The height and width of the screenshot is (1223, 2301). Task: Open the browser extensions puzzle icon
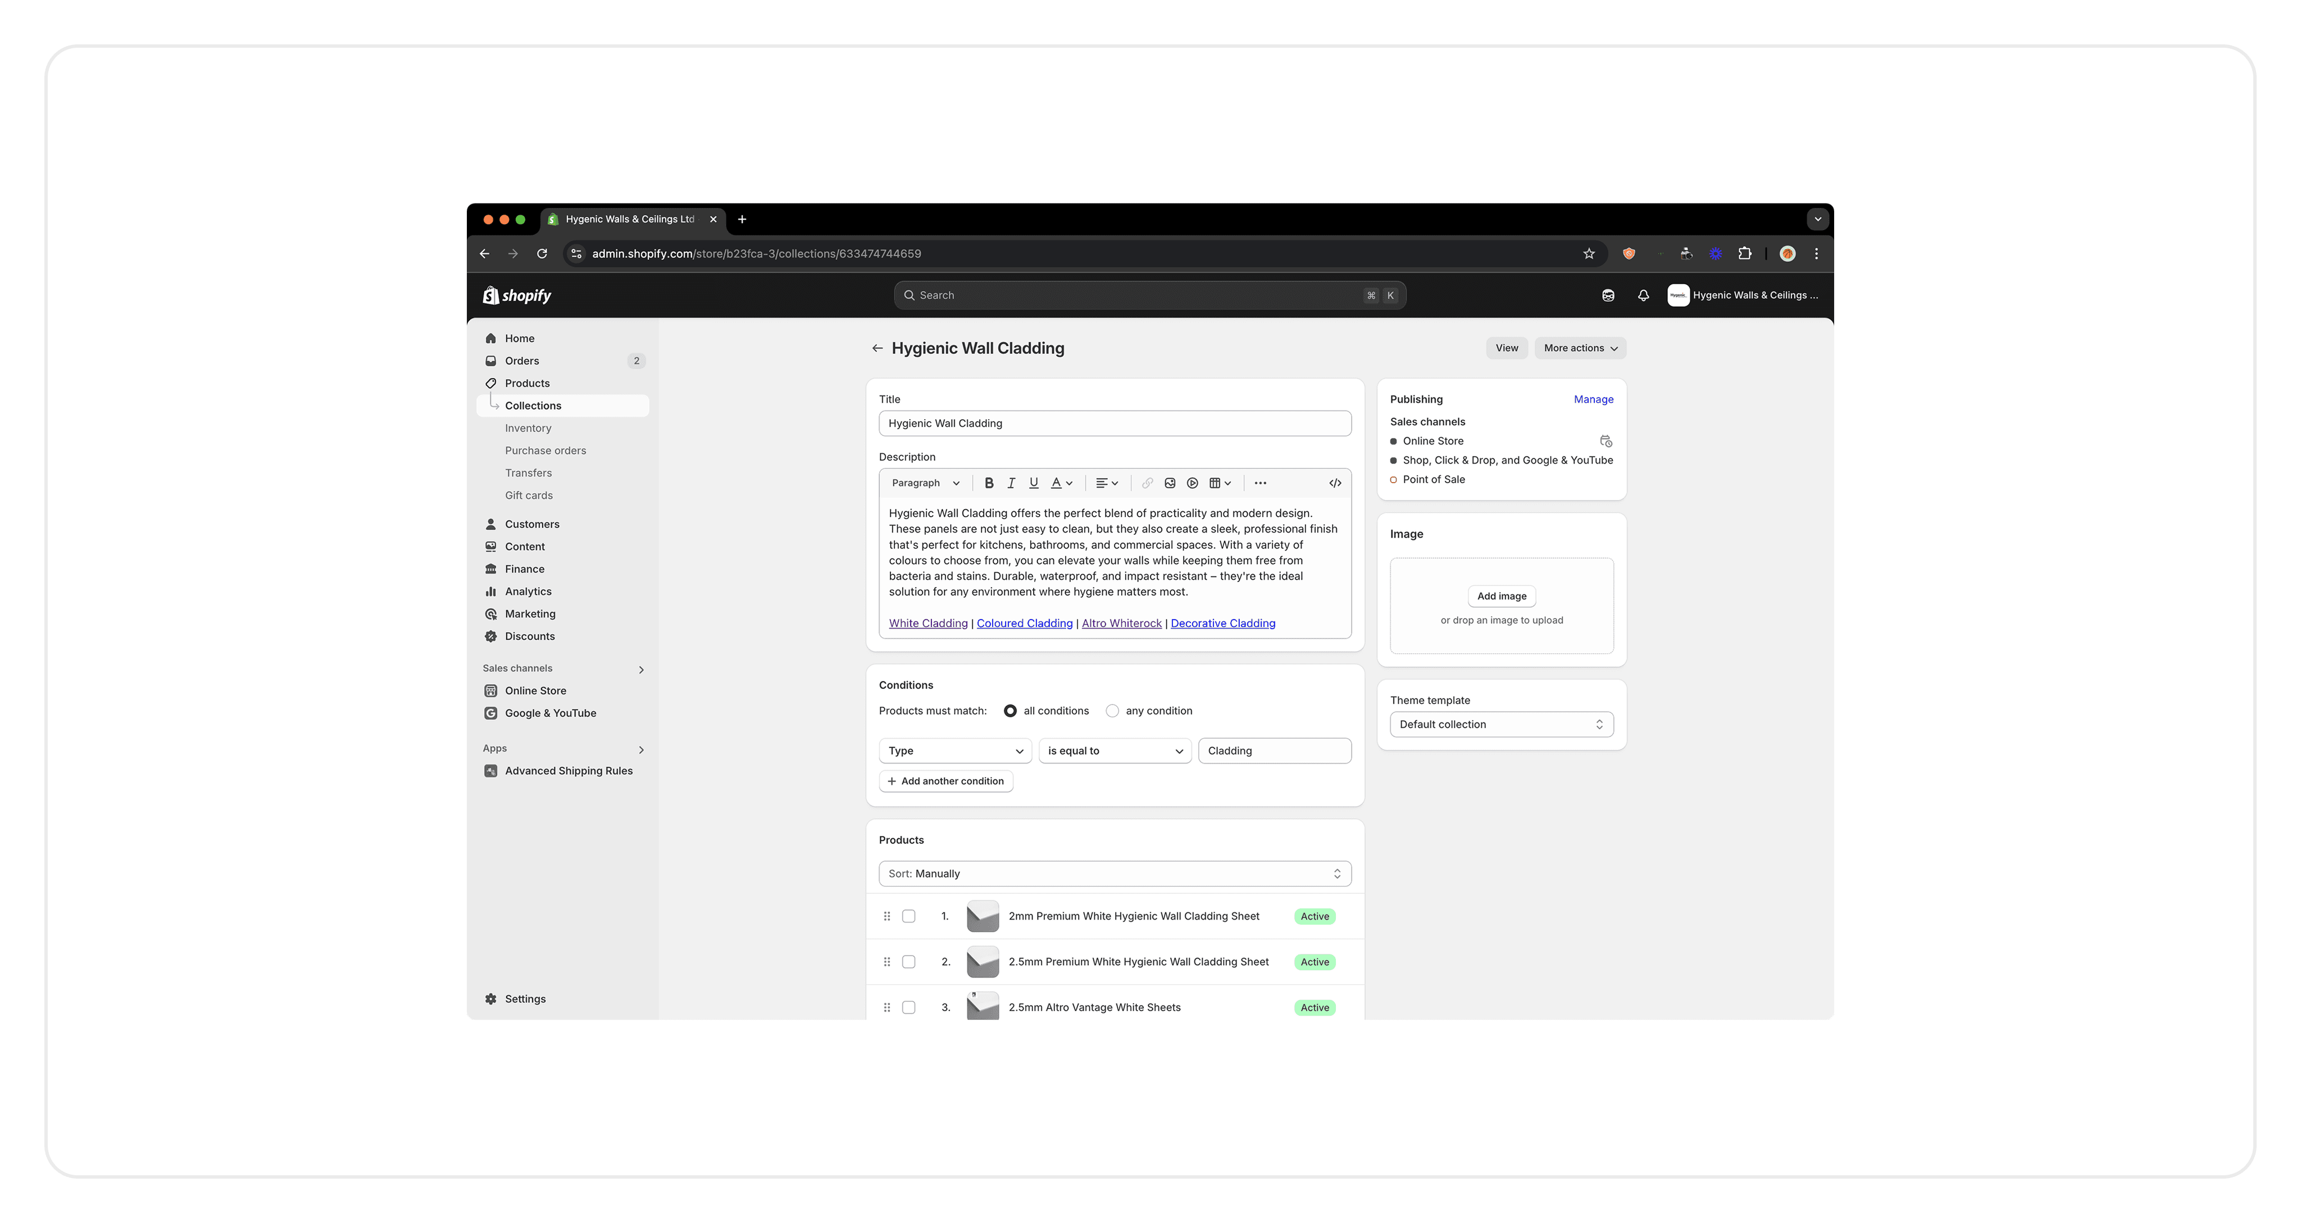coord(1744,254)
